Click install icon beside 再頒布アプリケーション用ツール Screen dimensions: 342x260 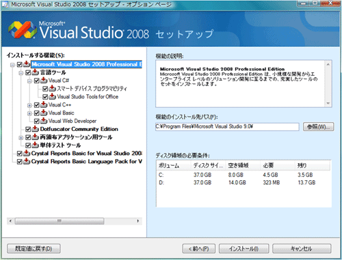point(35,137)
